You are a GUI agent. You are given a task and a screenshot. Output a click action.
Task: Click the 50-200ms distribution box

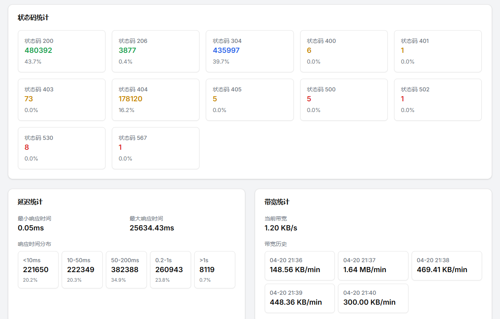[126, 270]
